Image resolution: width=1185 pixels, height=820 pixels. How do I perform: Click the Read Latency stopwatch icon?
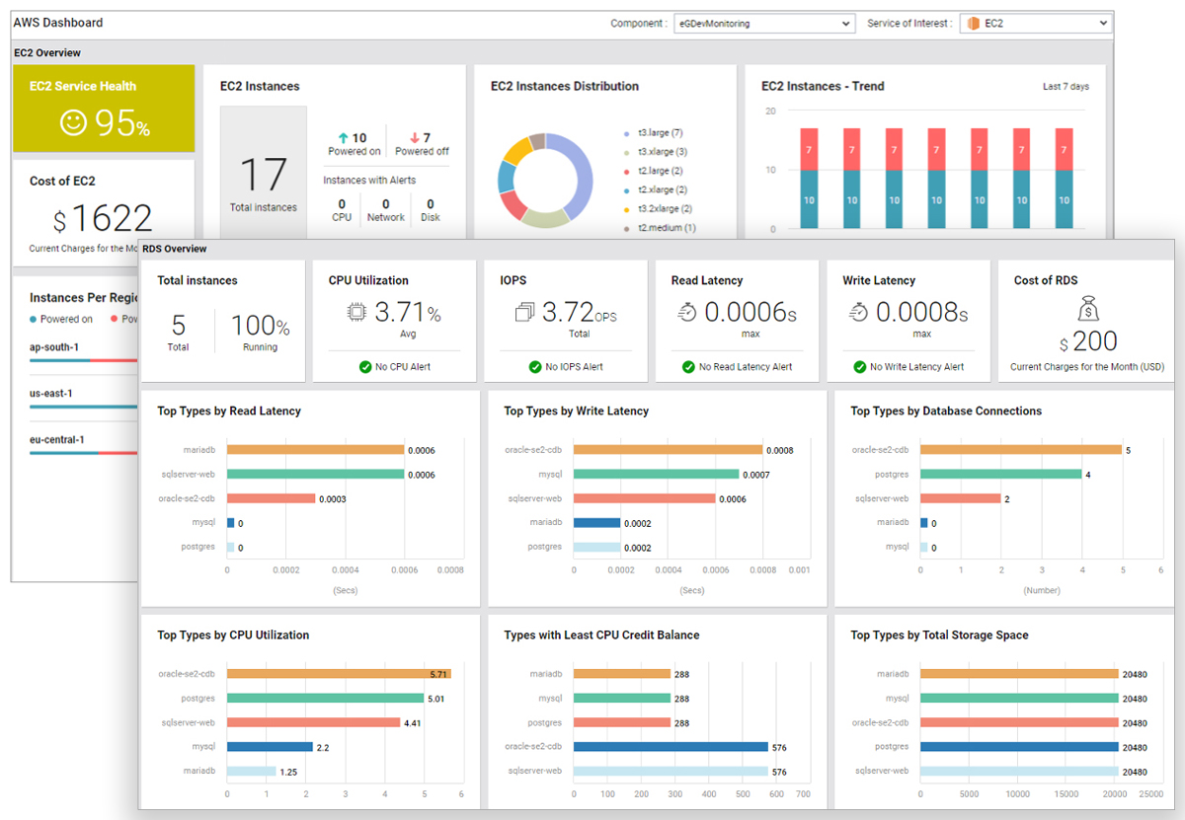click(688, 313)
